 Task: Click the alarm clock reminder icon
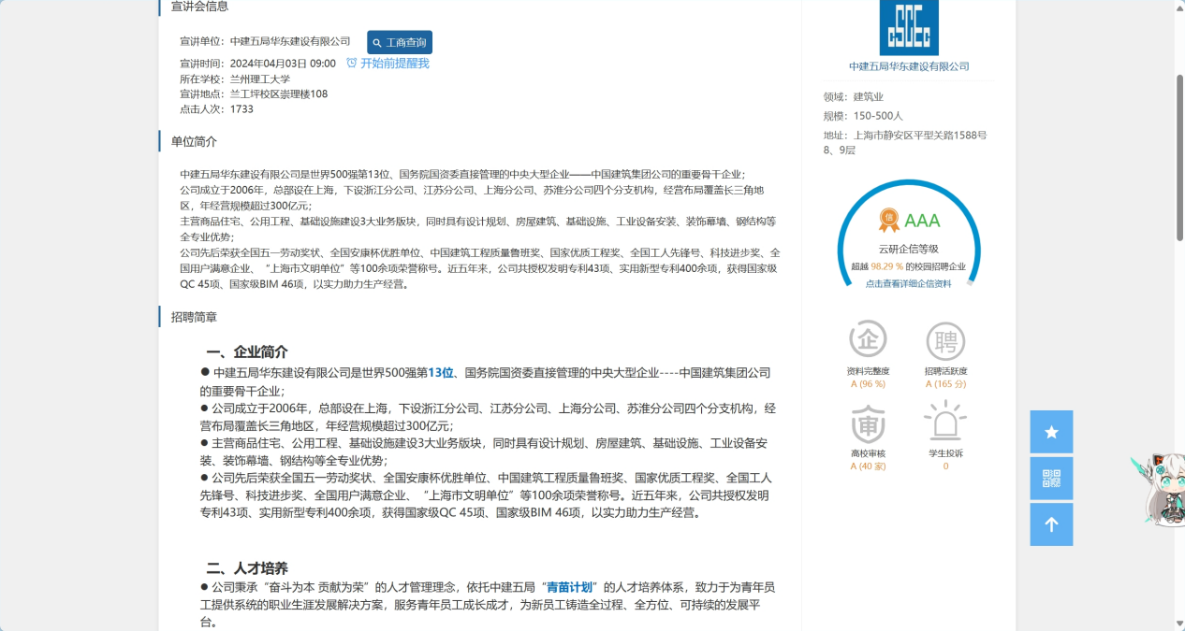[351, 64]
